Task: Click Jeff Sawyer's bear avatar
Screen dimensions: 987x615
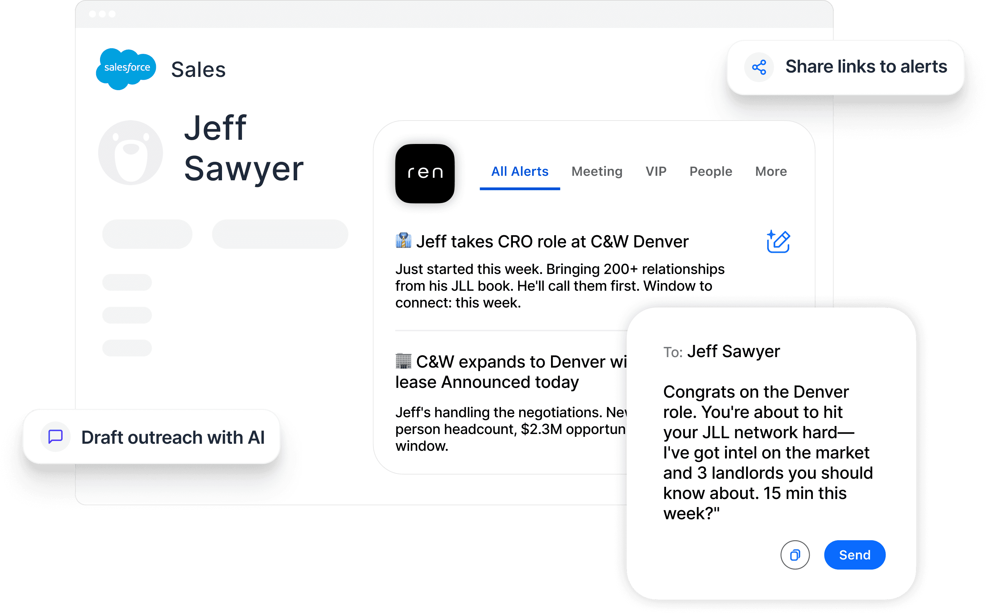Action: click(x=130, y=152)
